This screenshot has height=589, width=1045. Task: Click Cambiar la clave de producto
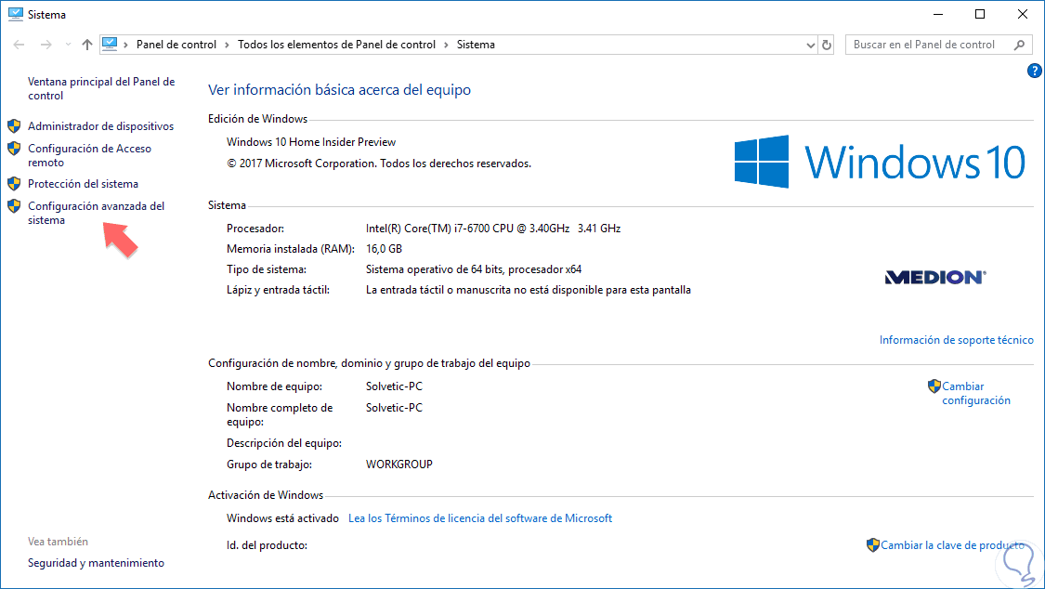click(x=953, y=545)
